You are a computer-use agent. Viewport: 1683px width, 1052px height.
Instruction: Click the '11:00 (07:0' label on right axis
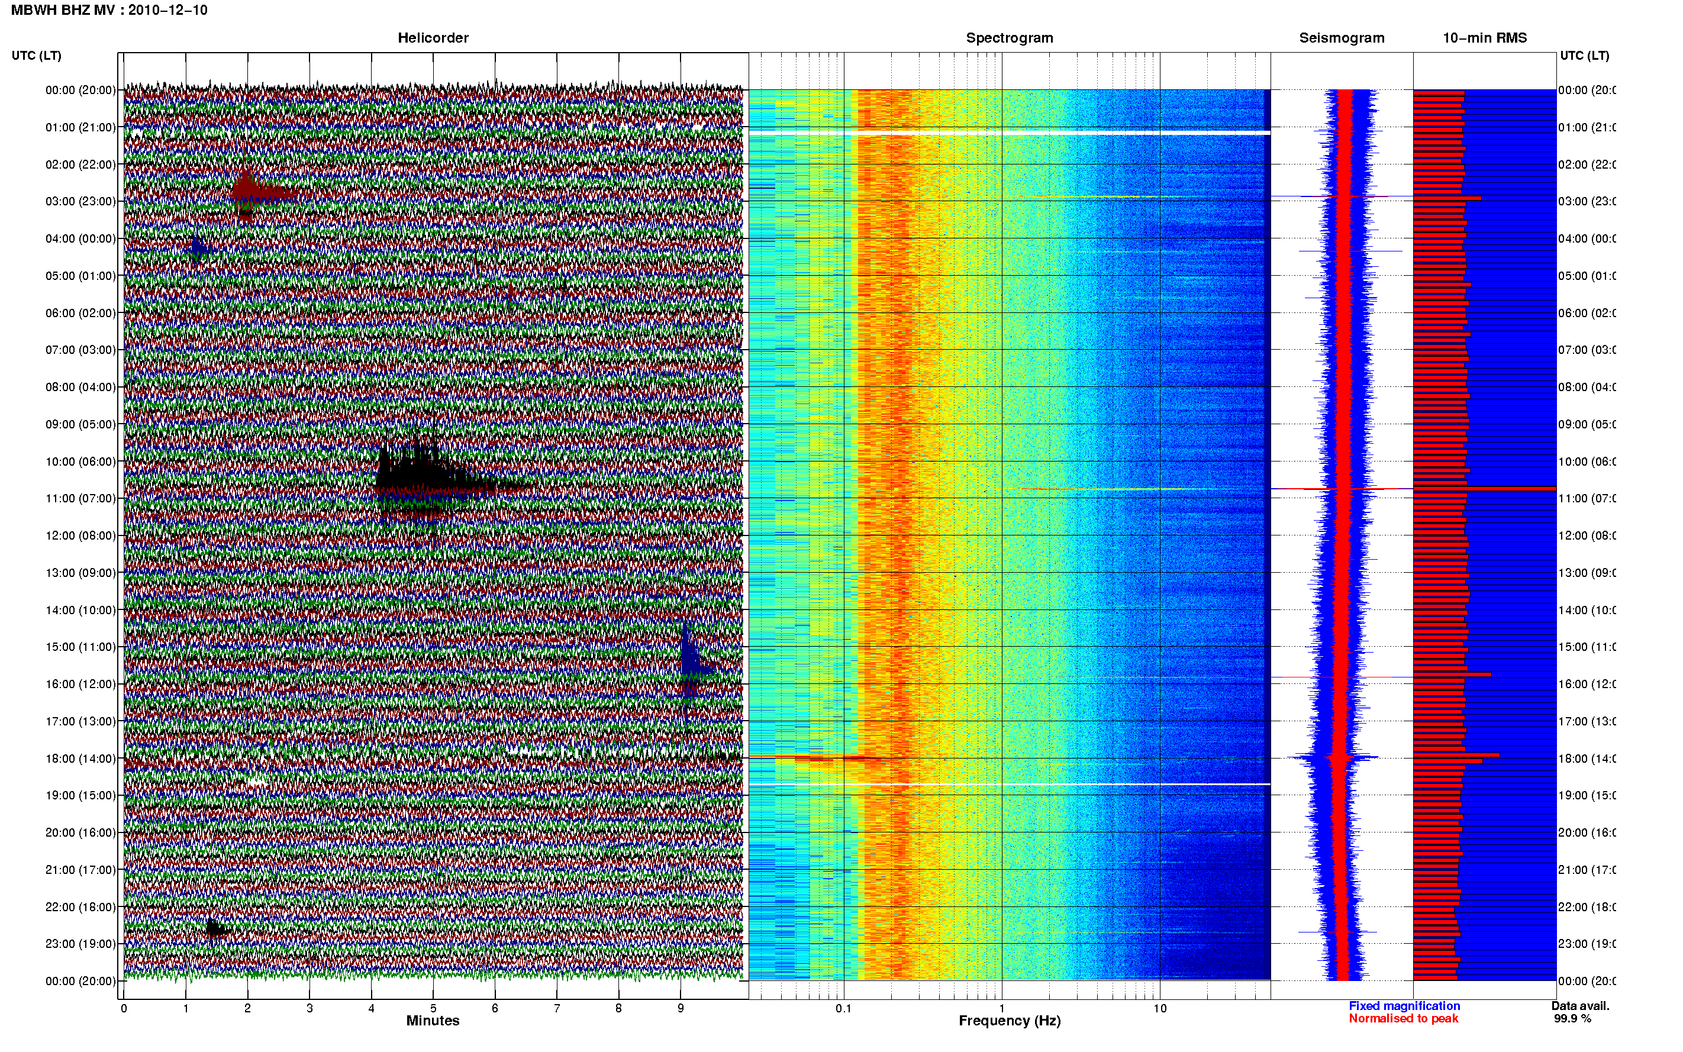click(1587, 498)
